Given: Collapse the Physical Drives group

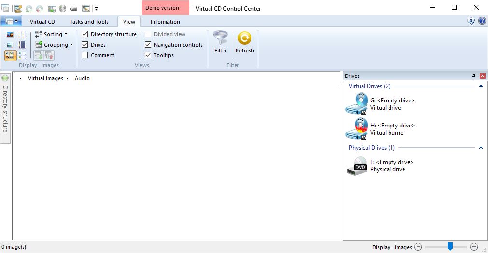Looking at the screenshot, I should pyautogui.click(x=481, y=148).
